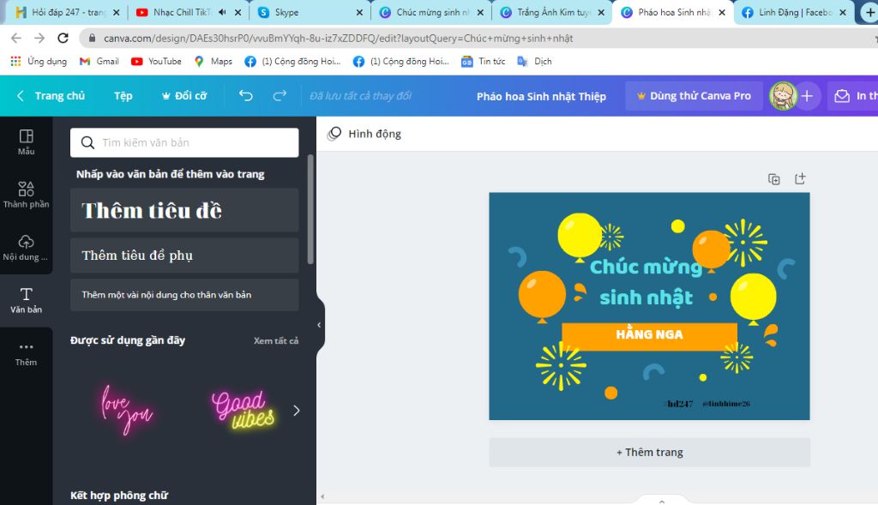Mute the audio on YouTube tab
The height and width of the screenshot is (505, 878).
tap(222, 12)
